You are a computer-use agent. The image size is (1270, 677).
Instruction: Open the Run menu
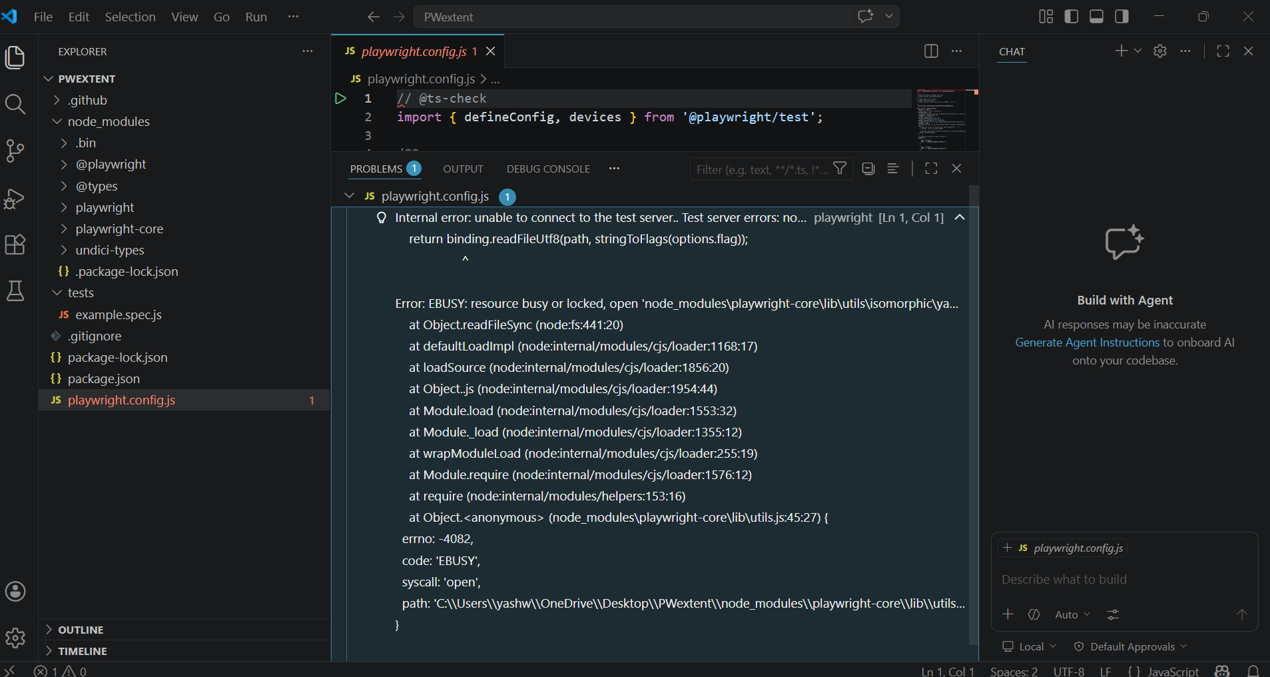(x=256, y=17)
